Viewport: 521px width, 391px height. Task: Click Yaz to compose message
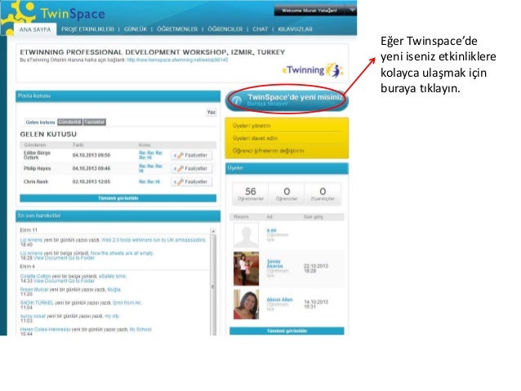coord(212,113)
